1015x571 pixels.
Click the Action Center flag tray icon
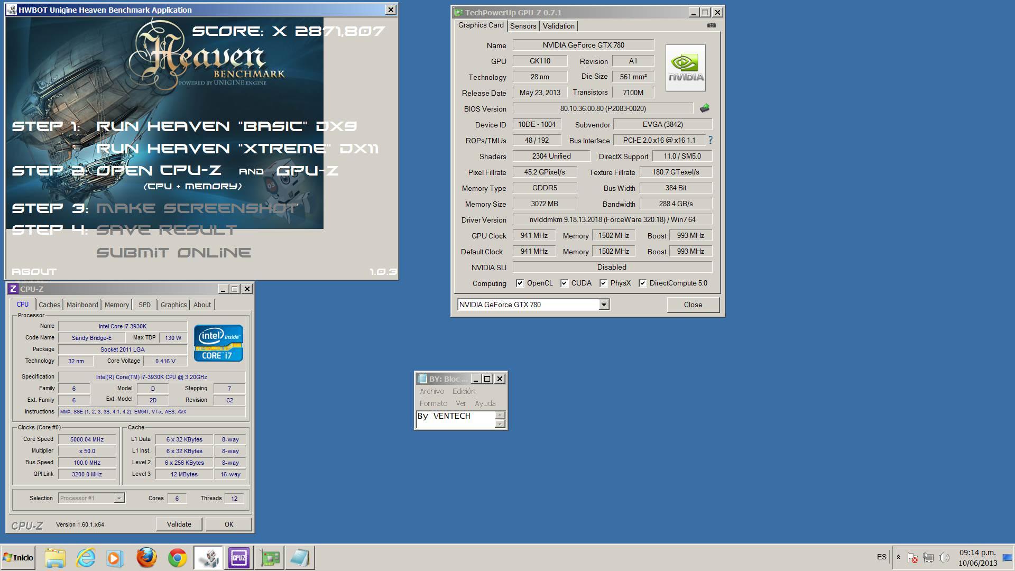[912, 558]
